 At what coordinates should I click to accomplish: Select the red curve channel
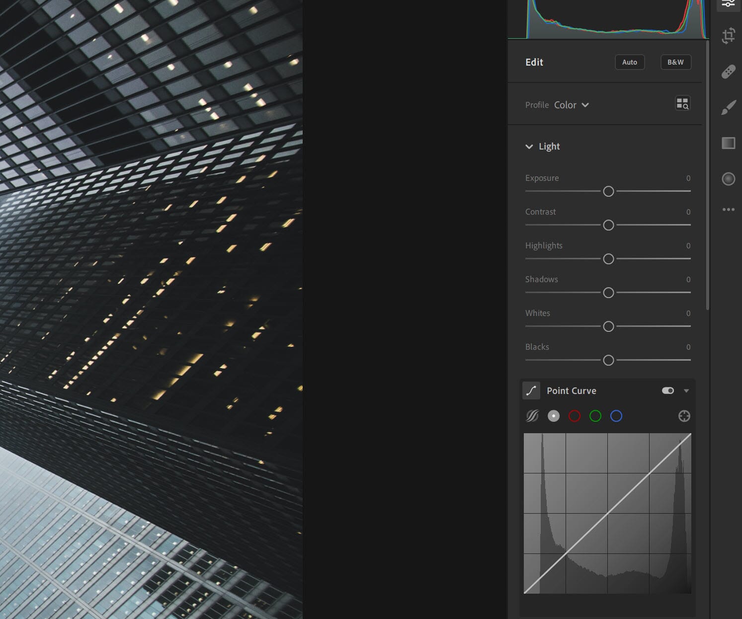pos(575,416)
